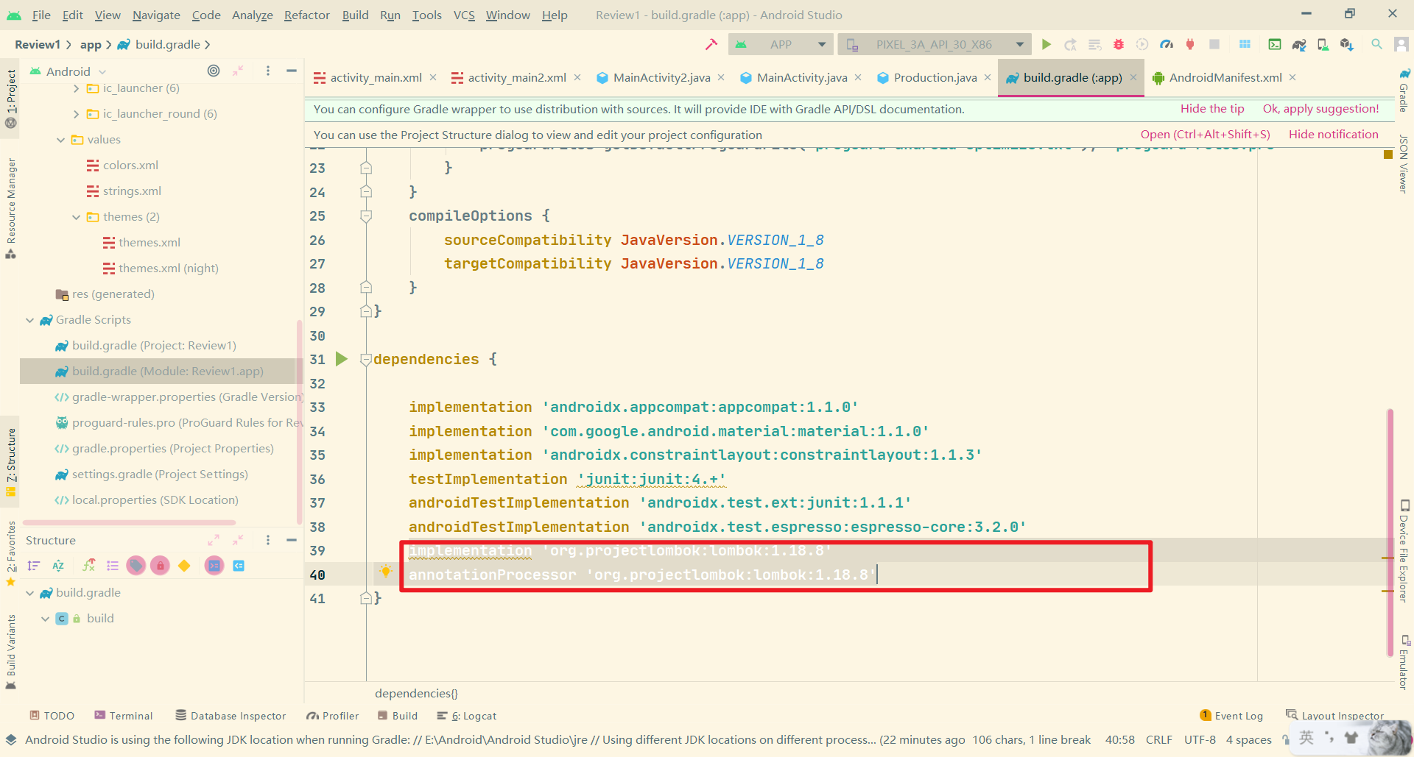Screen dimensions: 1414x757
Task: Open the 6: Logcat tool window
Action: (466, 716)
